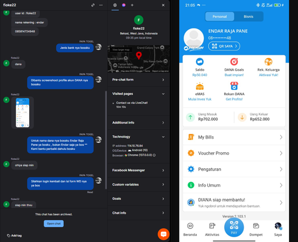Click the plus icon to add app
Image resolution: width=298 pixels, height=242 pixels.
pyautogui.click(x=132, y=5)
